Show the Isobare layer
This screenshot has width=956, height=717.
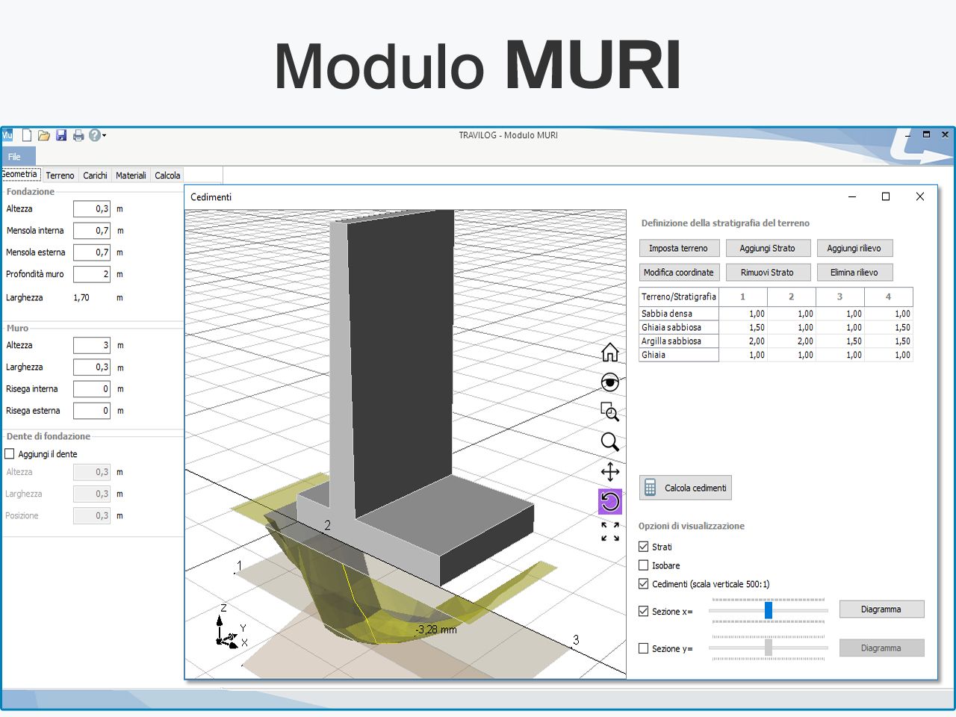[643, 565]
